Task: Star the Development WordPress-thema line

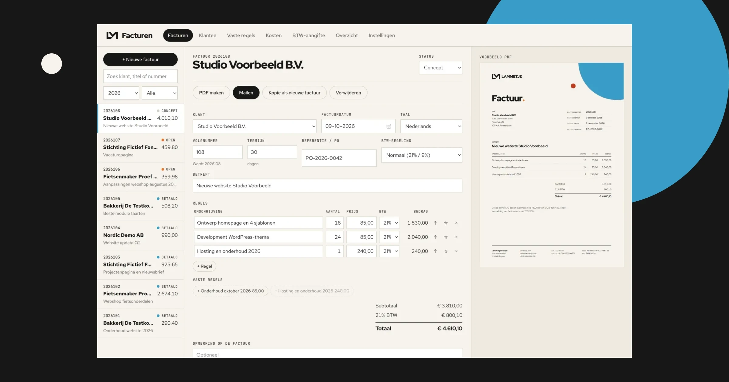Action: click(x=446, y=237)
